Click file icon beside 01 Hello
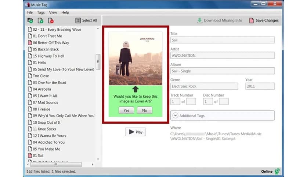Image resolution: width=307 pixels, height=177 pixels. (x=30, y=63)
